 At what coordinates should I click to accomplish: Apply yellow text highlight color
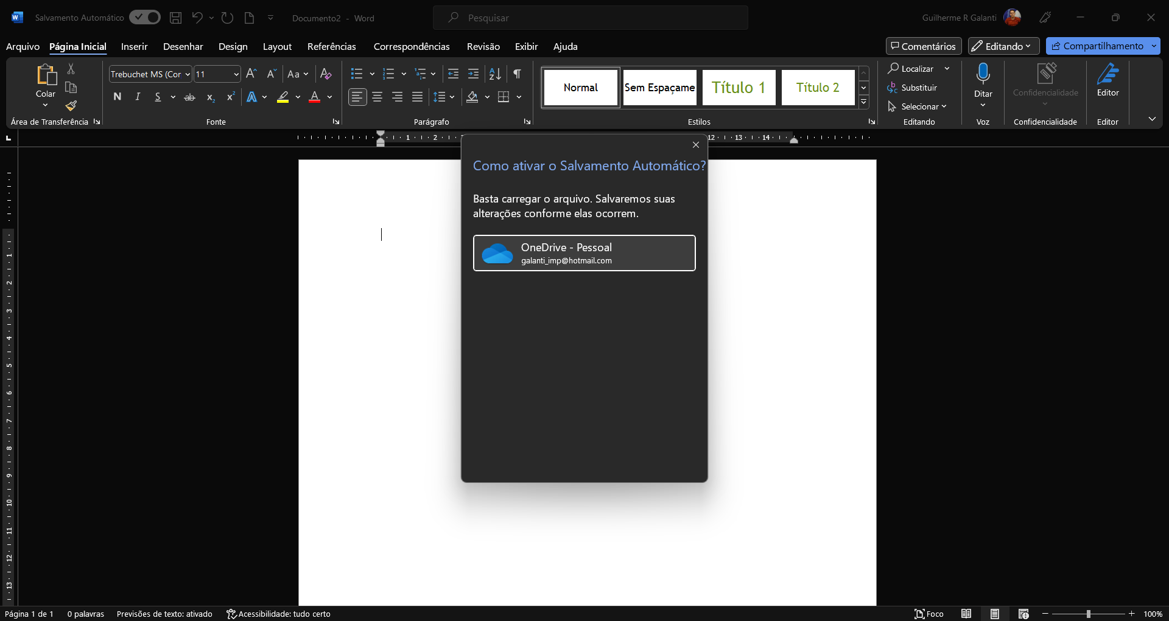tap(283, 97)
